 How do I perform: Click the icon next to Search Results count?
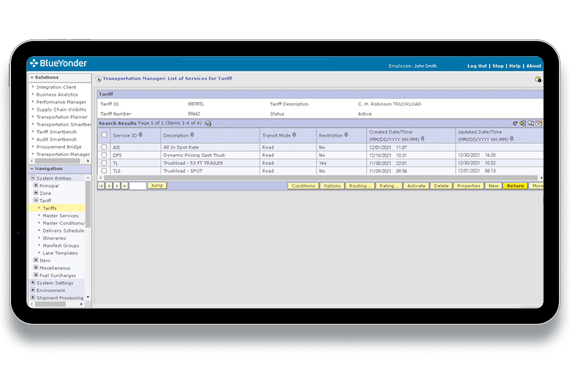coord(208,123)
